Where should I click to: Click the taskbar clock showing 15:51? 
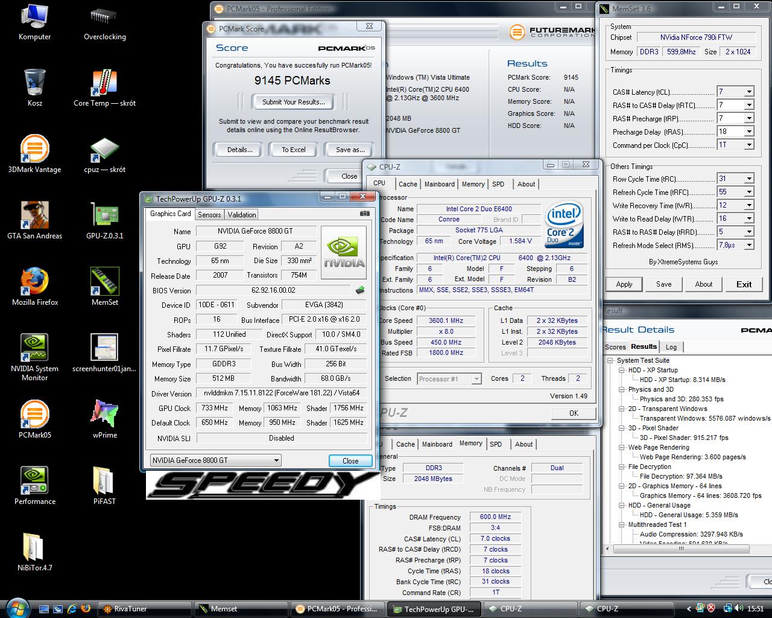tap(755, 609)
